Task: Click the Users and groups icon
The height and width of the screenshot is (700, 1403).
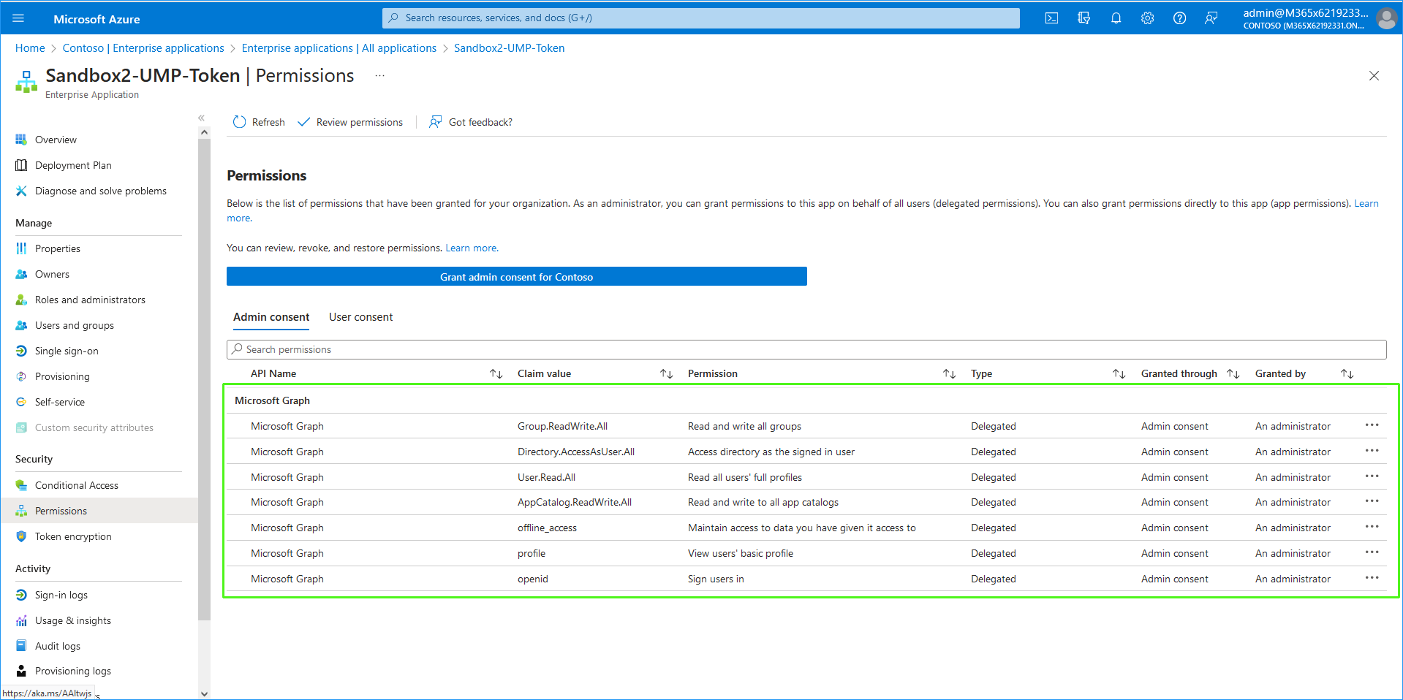Action: point(21,325)
